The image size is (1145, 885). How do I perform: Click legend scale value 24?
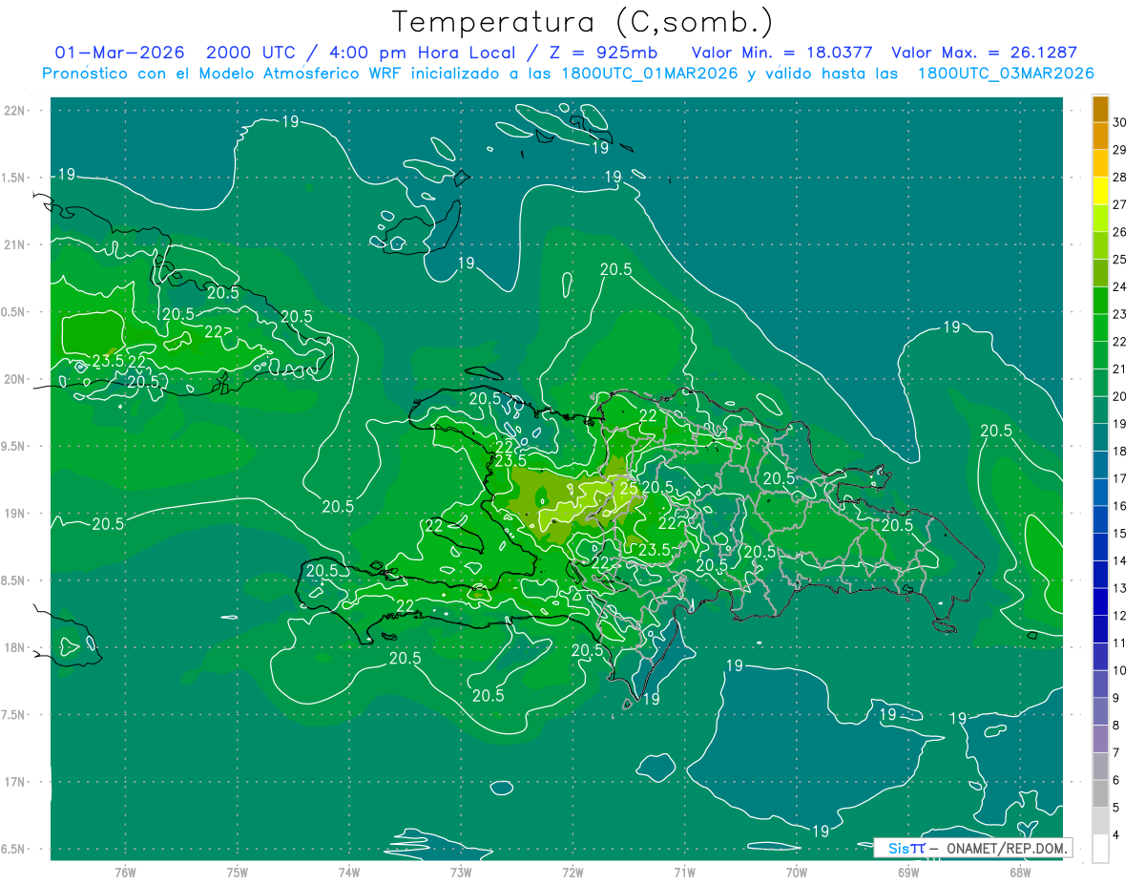pyautogui.click(x=1120, y=286)
